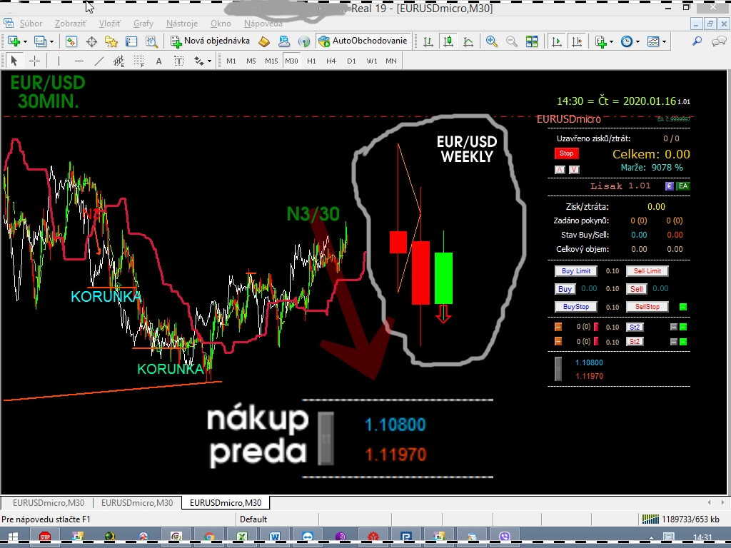Open the Nástroje menu
The image size is (731, 548).
(182, 24)
